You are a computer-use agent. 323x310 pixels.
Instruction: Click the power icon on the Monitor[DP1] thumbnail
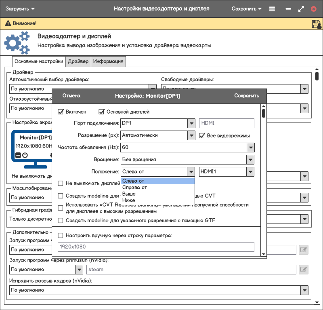tap(25, 155)
